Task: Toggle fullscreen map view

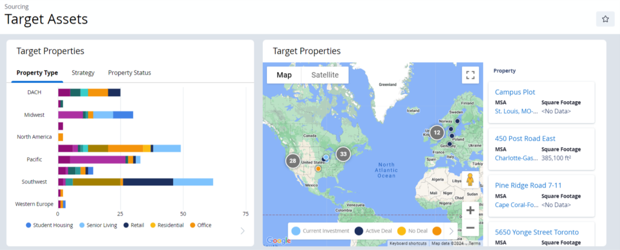Action: [x=470, y=75]
